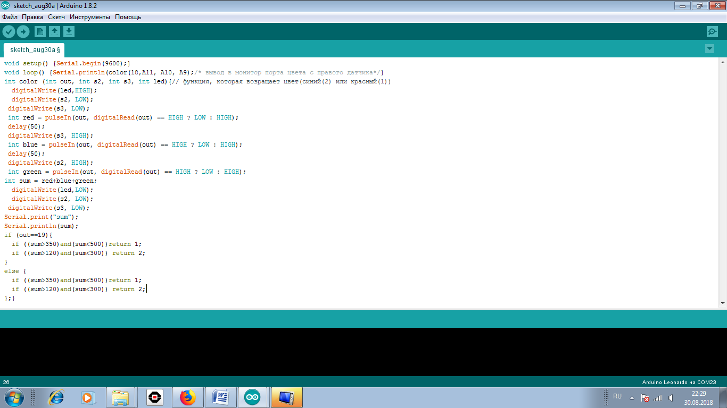Open the Файл menu
The width and height of the screenshot is (727, 408).
point(10,17)
